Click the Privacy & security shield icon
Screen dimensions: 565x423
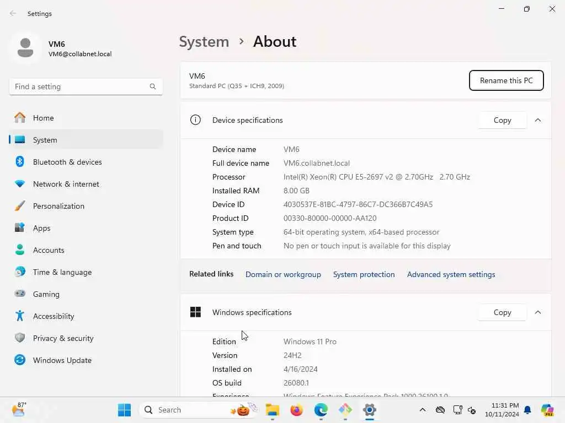[x=20, y=338]
